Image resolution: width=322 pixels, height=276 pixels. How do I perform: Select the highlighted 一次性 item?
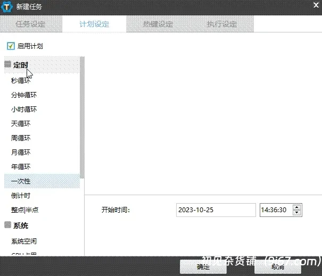(42, 181)
